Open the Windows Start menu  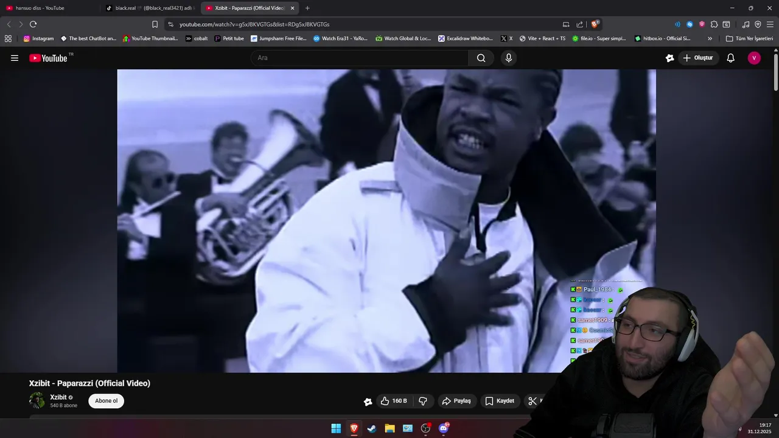[336, 428]
